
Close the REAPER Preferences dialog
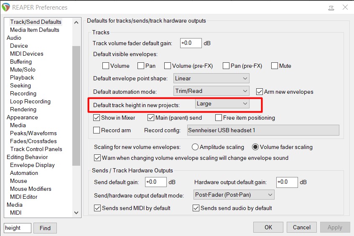345,7
